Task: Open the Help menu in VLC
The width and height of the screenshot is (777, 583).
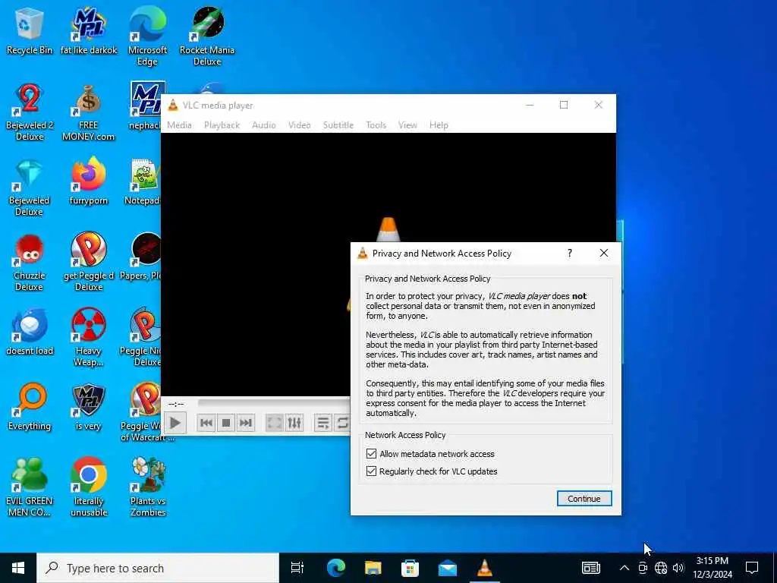Action: click(x=439, y=125)
